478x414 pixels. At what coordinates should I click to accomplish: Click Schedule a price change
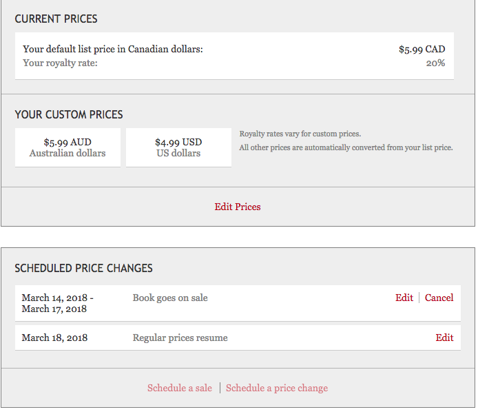click(x=277, y=388)
